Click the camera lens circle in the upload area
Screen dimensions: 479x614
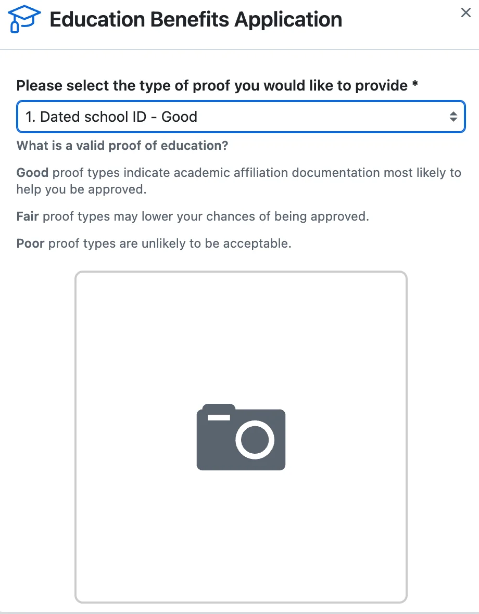[255, 439]
